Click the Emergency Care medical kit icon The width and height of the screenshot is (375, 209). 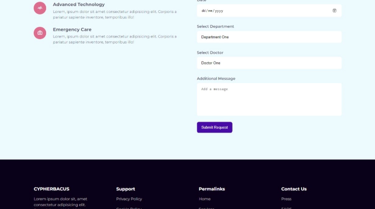pyautogui.click(x=40, y=33)
